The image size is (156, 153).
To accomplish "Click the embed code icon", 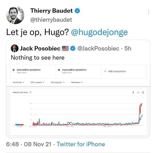I will 138,92.
